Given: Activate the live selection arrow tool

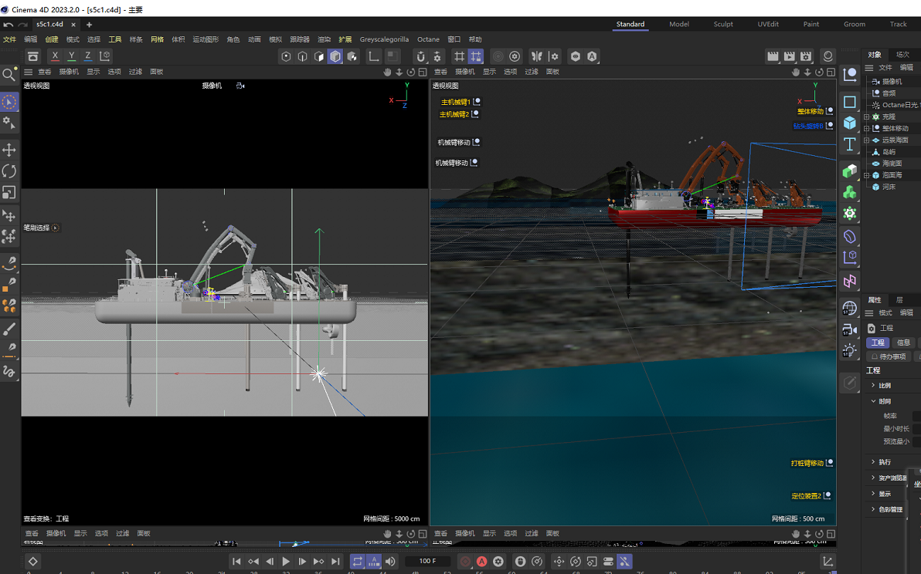Looking at the screenshot, I should coord(9,102).
